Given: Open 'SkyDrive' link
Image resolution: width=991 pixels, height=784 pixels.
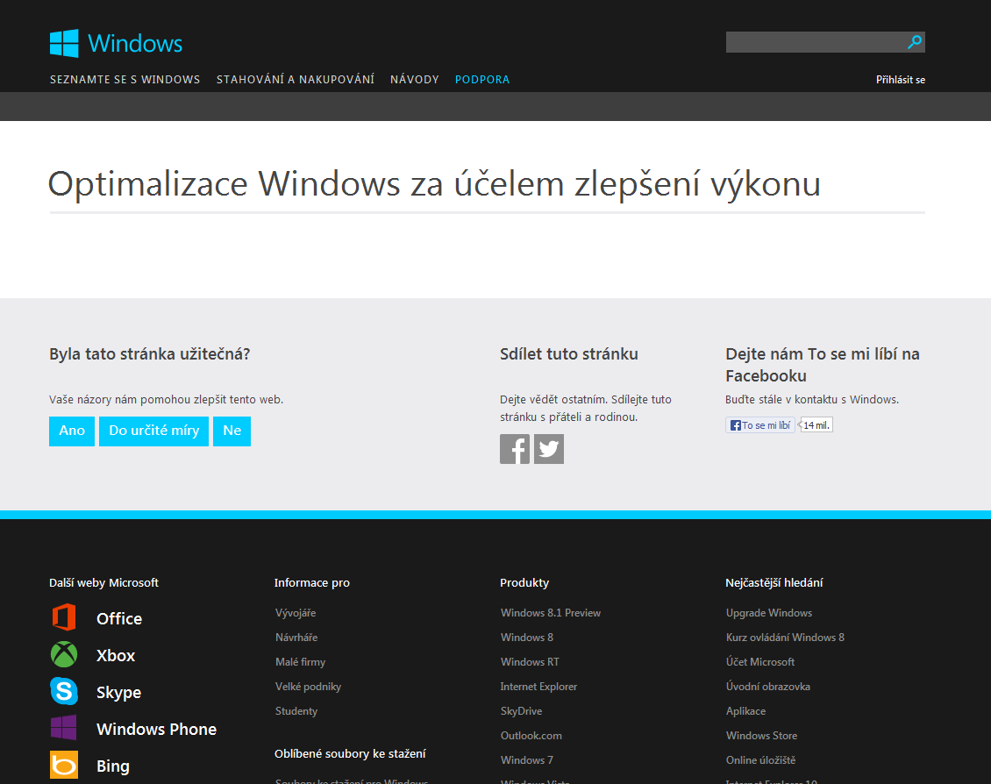Looking at the screenshot, I should point(522,711).
